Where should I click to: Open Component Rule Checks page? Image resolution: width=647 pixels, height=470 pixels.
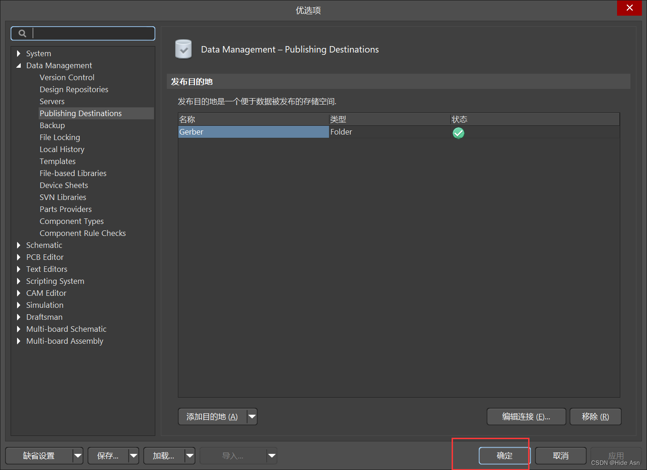pyautogui.click(x=82, y=233)
